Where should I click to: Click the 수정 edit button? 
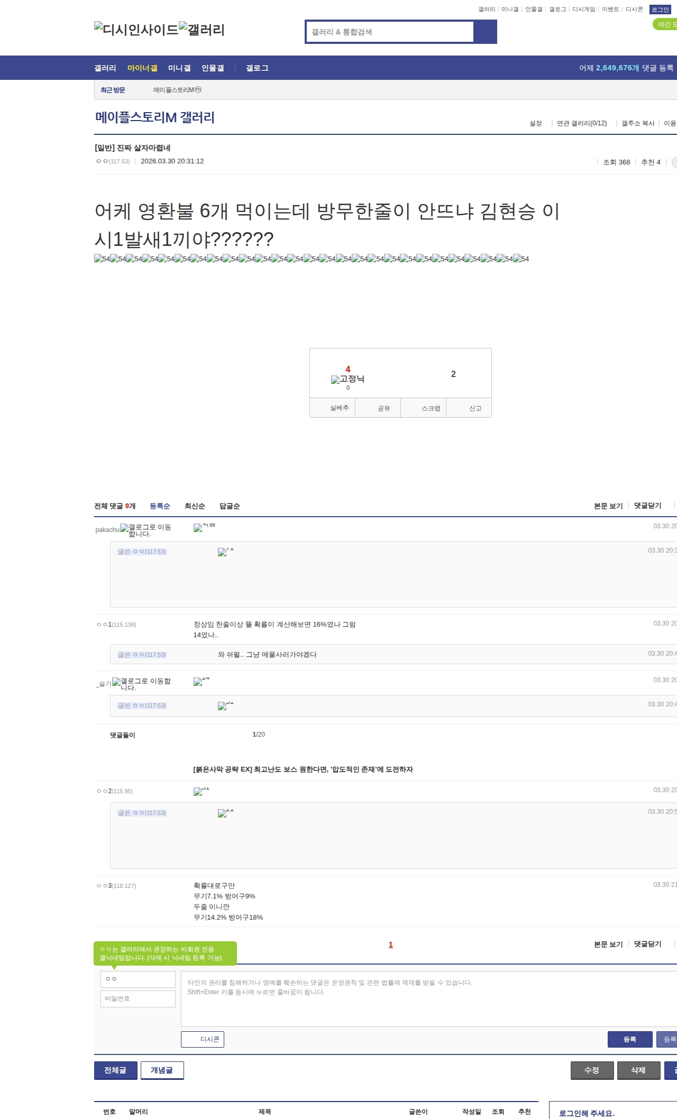point(592,1070)
